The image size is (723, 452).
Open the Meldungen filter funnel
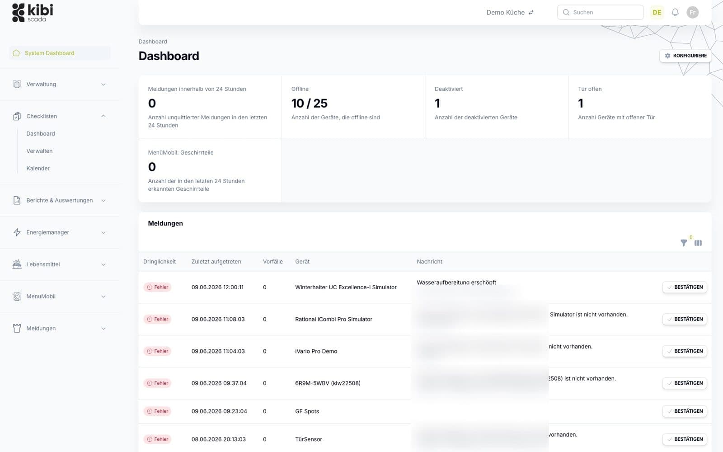(684, 243)
